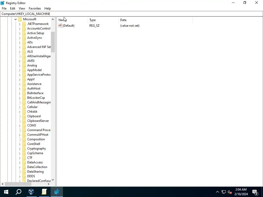Select the Composition key
Image resolution: width=263 pixels, height=197 pixels.
(36, 139)
